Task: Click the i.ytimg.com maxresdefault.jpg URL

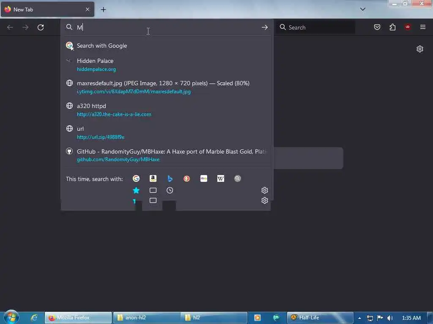Action: [134, 92]
